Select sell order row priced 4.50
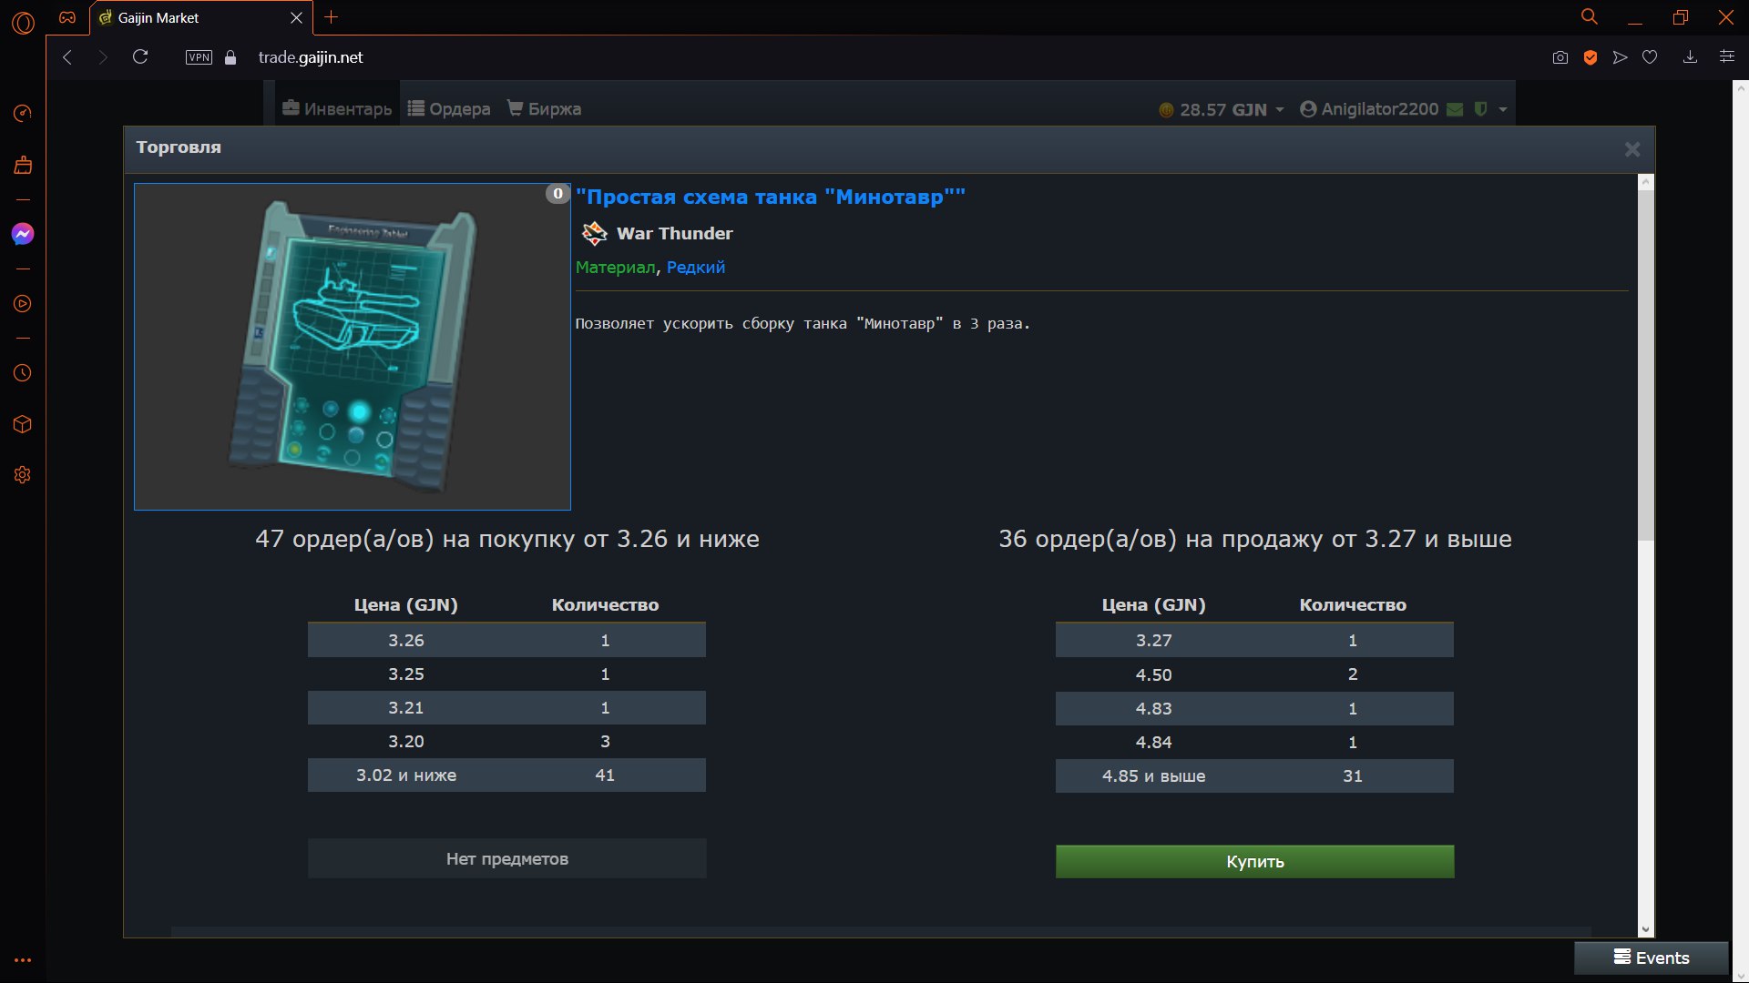Image resolution: width=1749 pixels, height=983 pixels. click(x=1254, y=674)
